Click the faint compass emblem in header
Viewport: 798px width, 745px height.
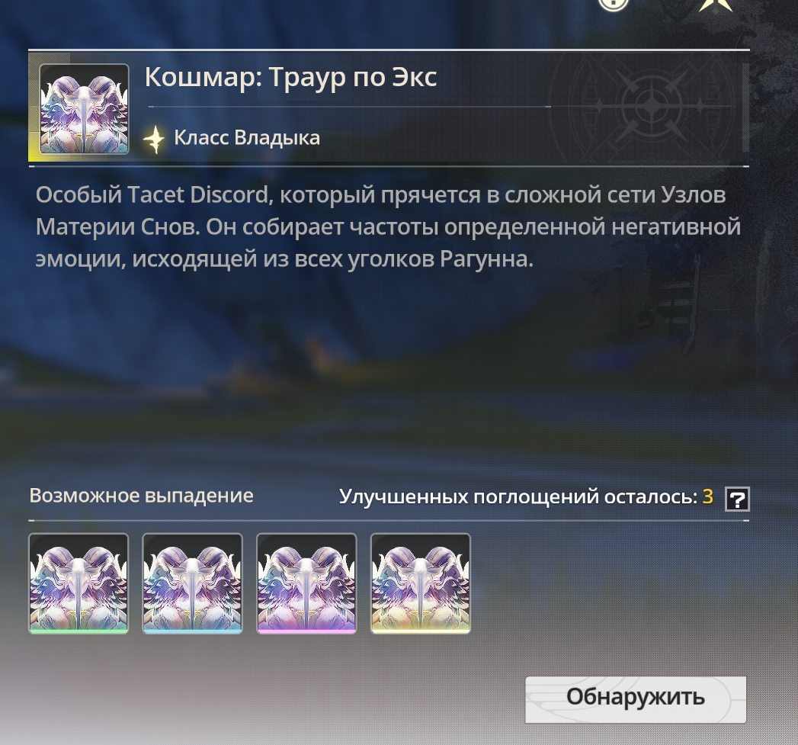click(x=650, y=107)
